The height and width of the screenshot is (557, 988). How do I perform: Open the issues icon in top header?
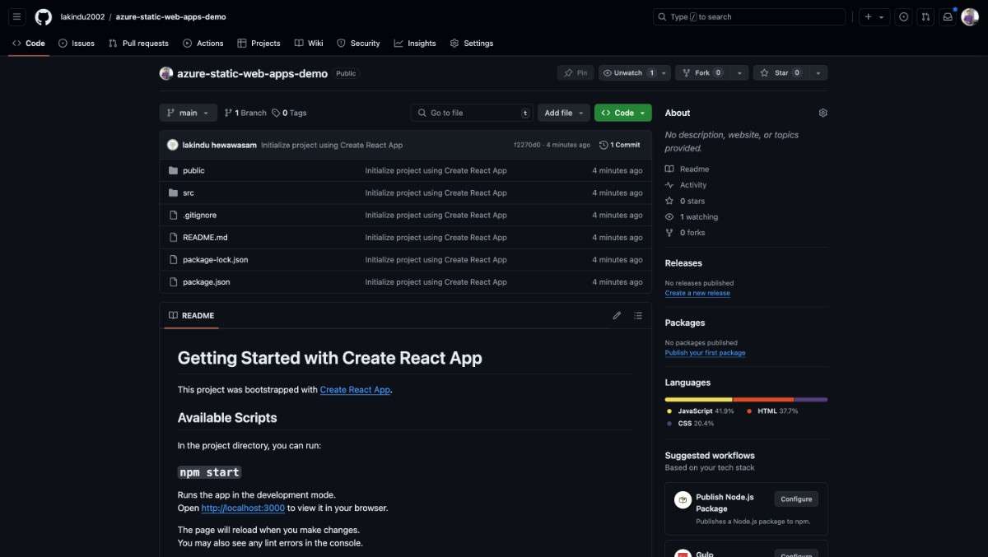(904, 16)
